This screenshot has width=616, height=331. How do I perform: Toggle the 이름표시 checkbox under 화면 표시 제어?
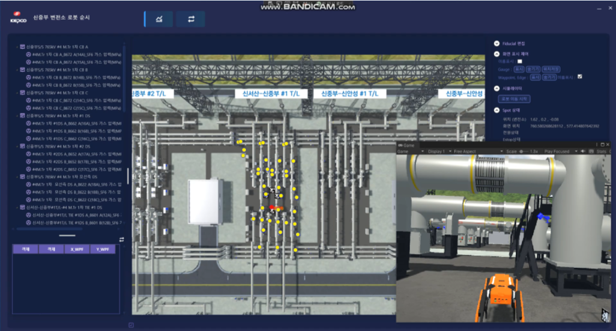(520, 61)
